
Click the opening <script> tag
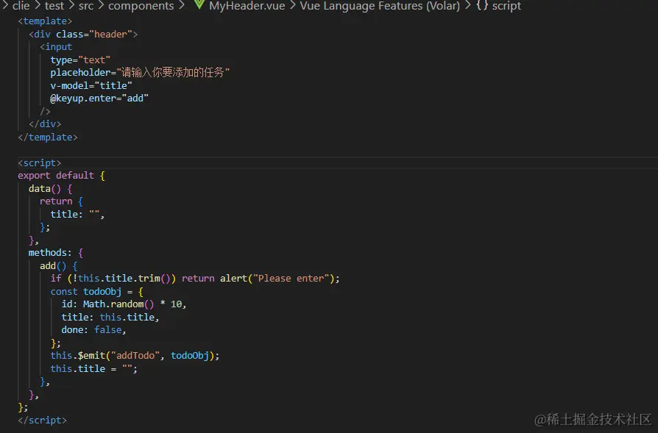tap(40, 162)
